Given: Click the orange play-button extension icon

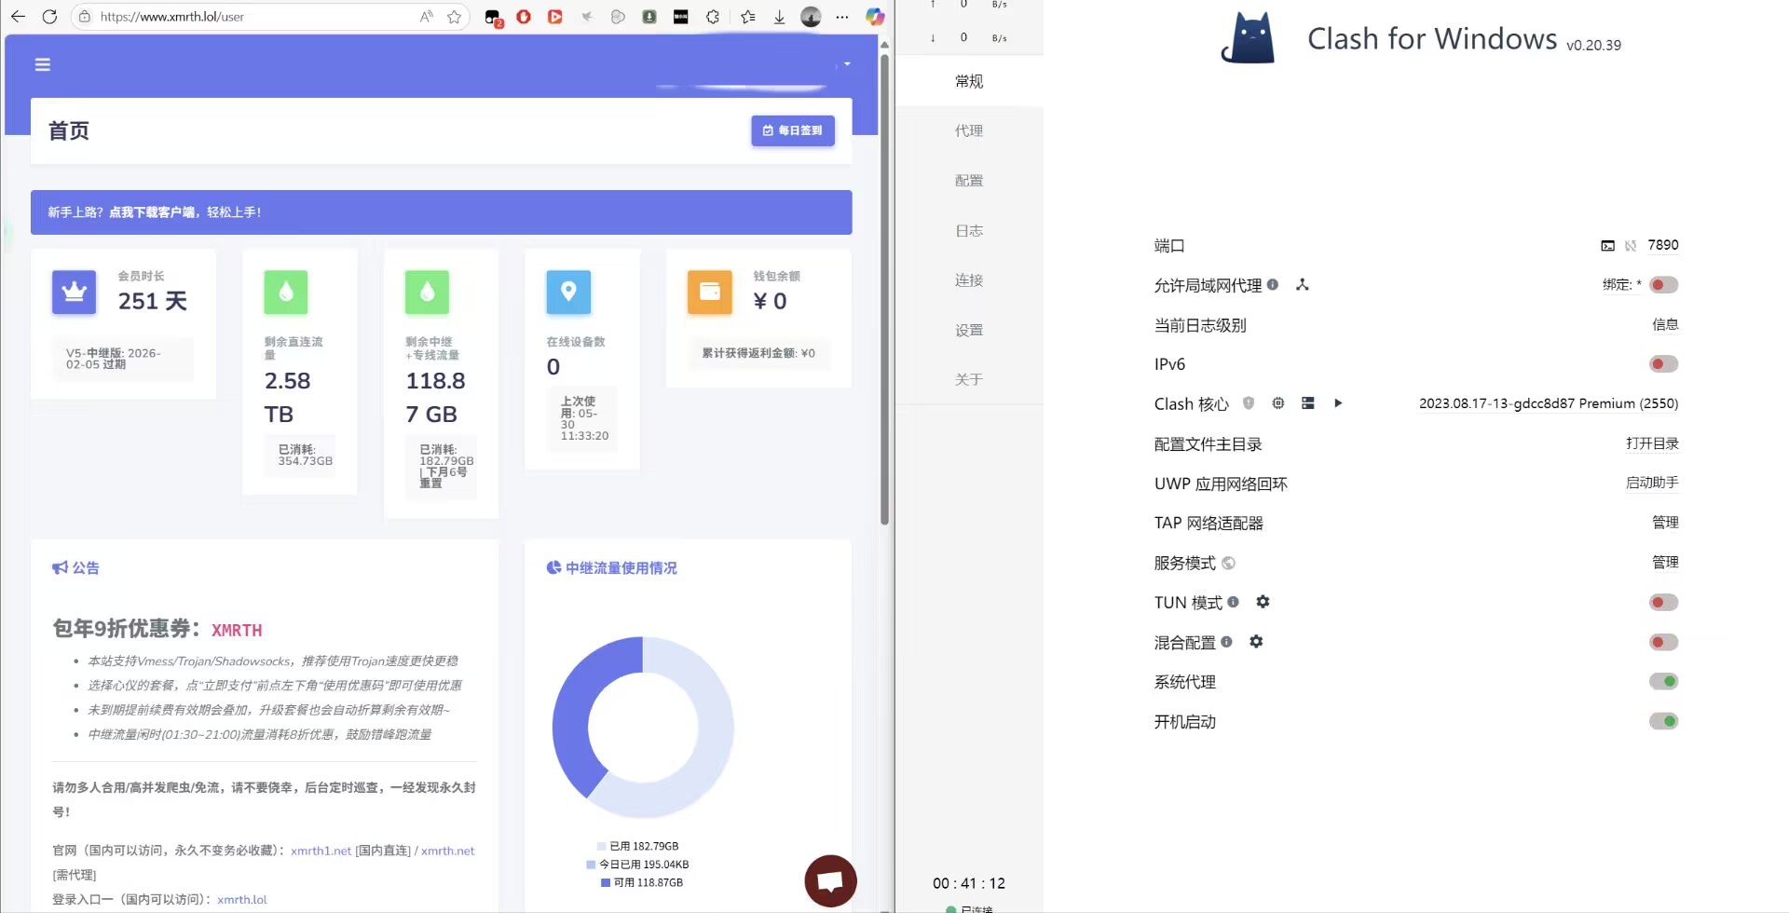Looking at the screenshot, I should click(555, 17).
